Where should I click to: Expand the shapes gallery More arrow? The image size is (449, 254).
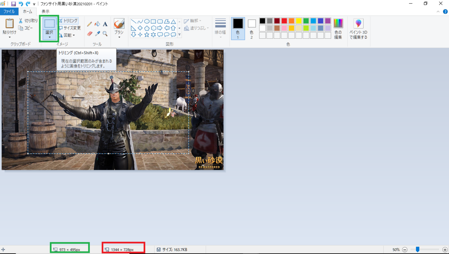click(179, 35)
